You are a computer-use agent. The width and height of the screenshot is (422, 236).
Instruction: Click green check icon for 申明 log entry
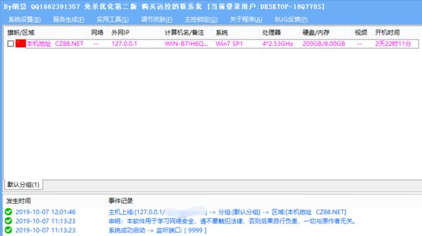[x=8, y=221]
